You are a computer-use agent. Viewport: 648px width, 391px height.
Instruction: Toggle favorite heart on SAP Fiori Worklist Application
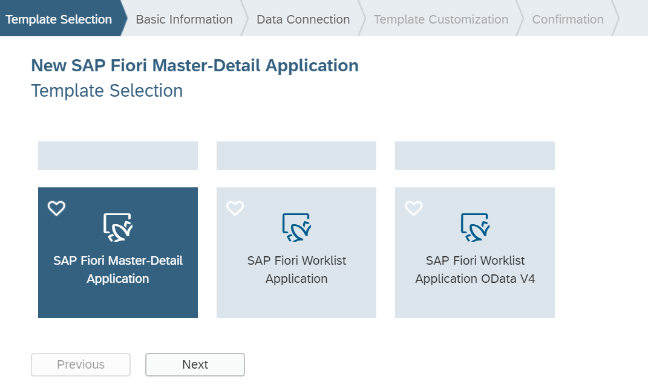click(235, 208)
